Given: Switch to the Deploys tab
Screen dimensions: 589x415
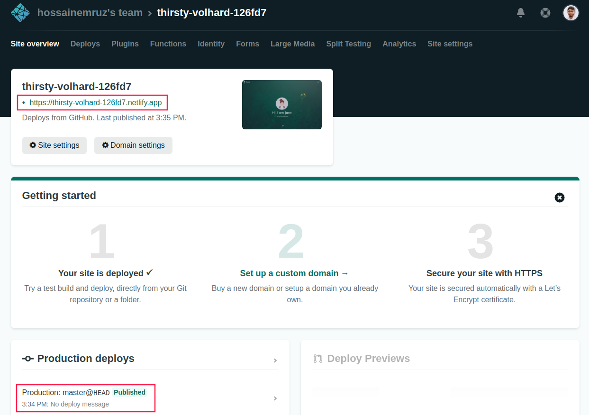Looking at the screenshot, I should click(85, 44).
